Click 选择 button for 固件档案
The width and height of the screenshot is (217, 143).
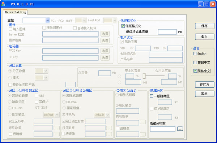(x=105, y=40)
